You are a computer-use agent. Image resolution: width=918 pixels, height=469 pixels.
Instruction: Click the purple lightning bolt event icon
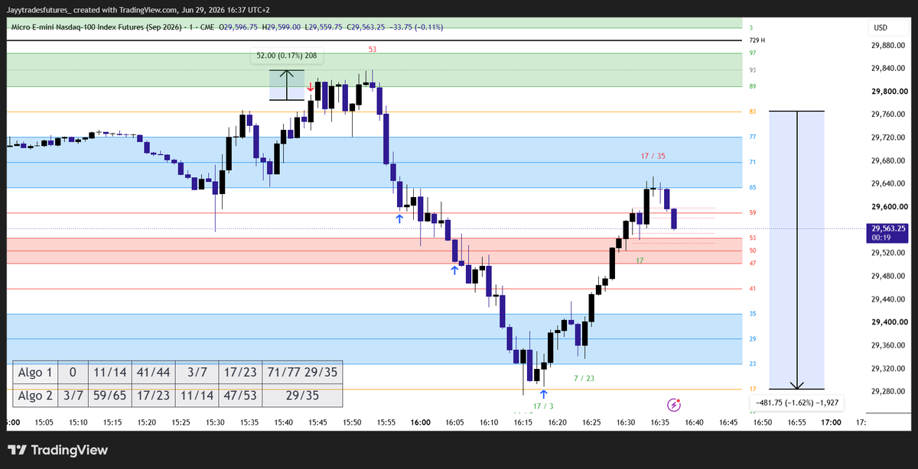(674, 405)
